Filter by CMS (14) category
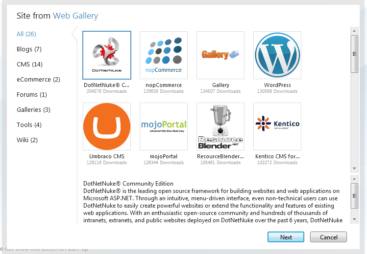The width and height of the screenshot is (367, 254). [29, 64]
